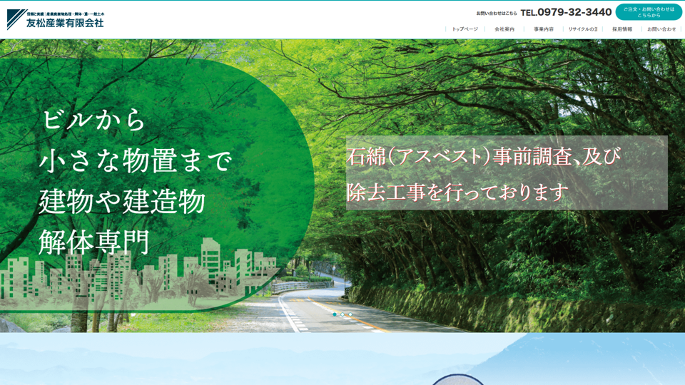Click the 友松産業有限会社 company name text

(65, 24)
